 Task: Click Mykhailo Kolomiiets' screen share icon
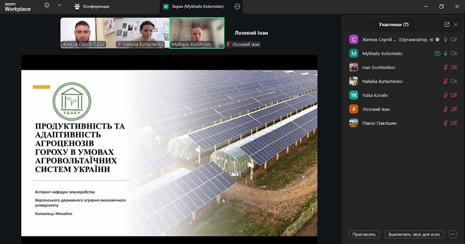(x=437, y=53)
